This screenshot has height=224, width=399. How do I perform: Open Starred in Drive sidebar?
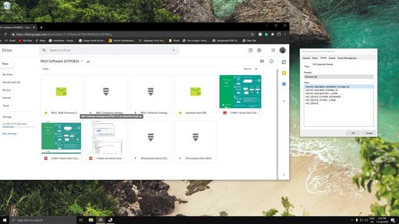tap(7, 98)
